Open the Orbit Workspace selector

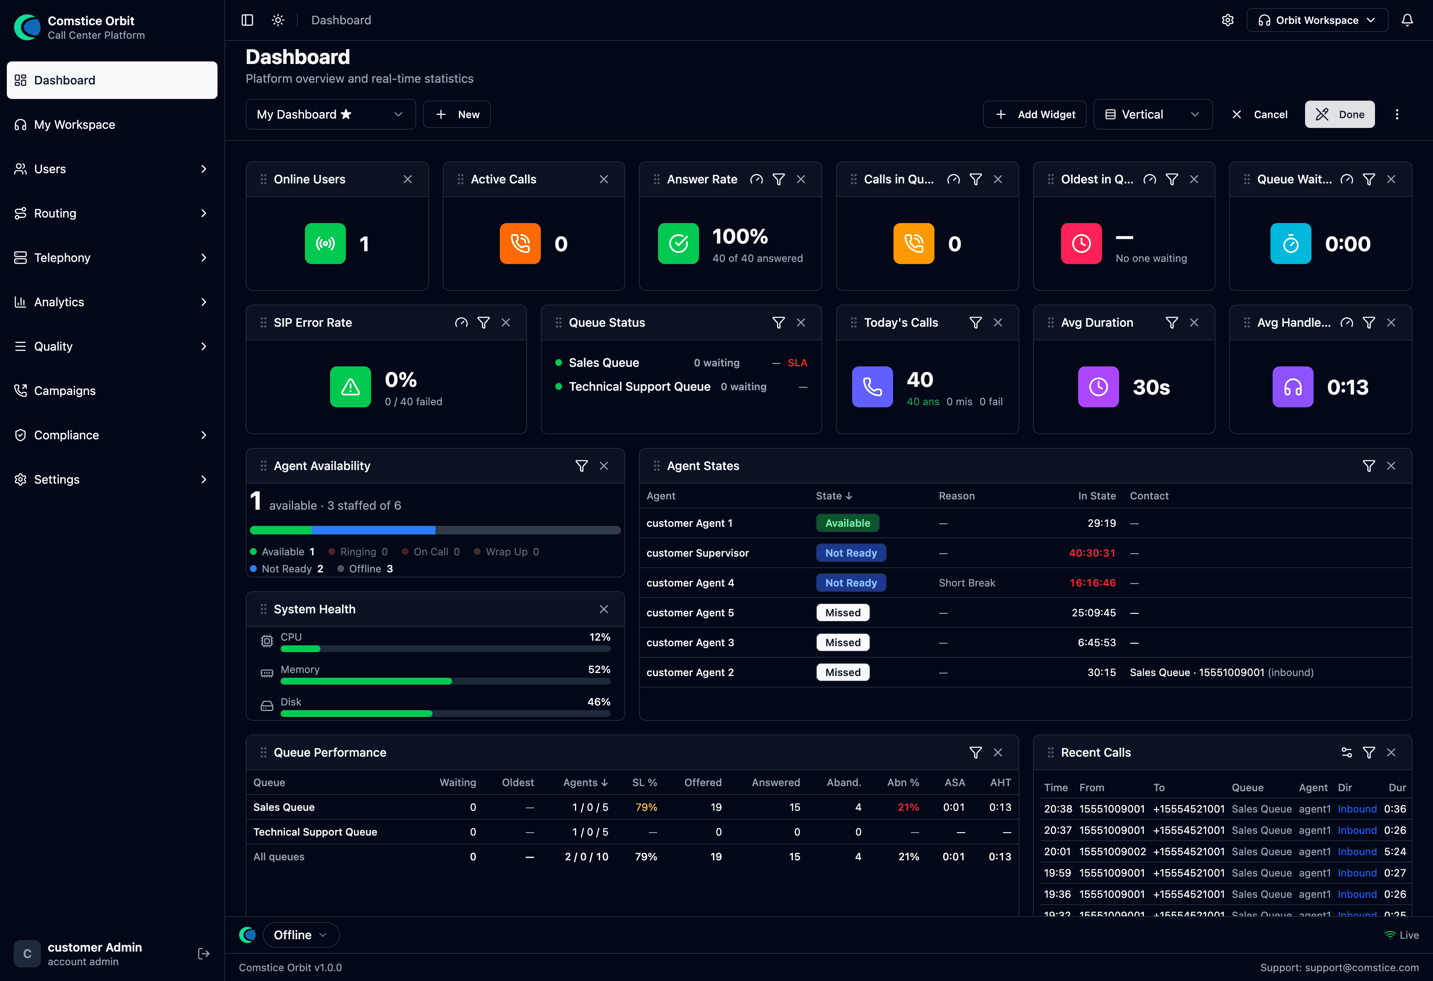(x=1317, y=20)
